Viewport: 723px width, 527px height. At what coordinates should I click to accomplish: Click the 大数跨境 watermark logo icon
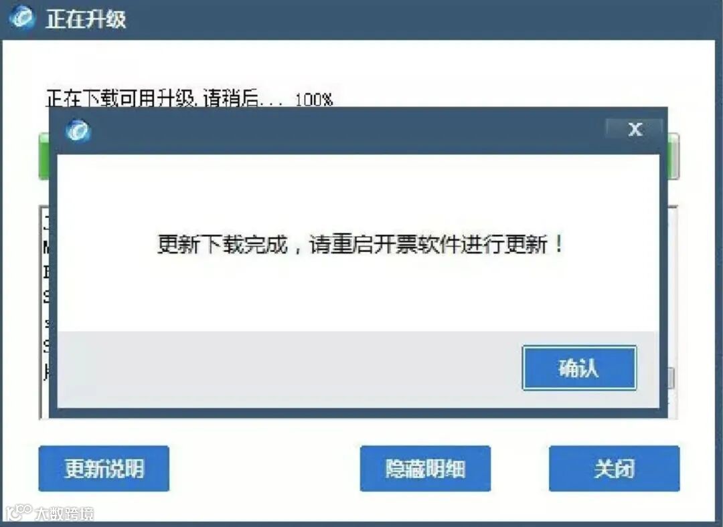[19, 512]
